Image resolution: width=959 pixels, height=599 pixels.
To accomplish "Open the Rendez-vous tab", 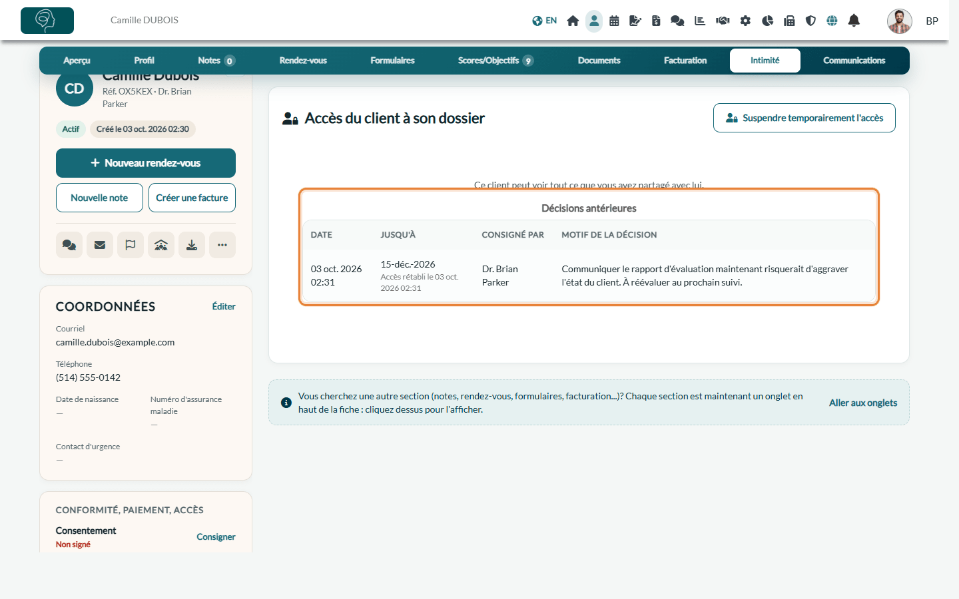I will [303, 61].
